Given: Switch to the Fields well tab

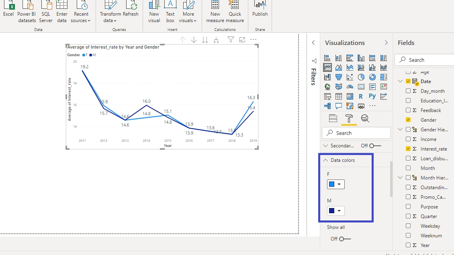Looking at the screenshot, I should (x=333, y=118).
